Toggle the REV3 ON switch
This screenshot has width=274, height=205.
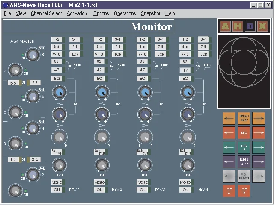[x=143, y=190]
